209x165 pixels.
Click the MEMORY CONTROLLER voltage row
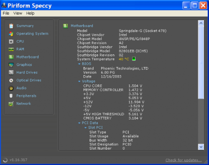[113, 90]
